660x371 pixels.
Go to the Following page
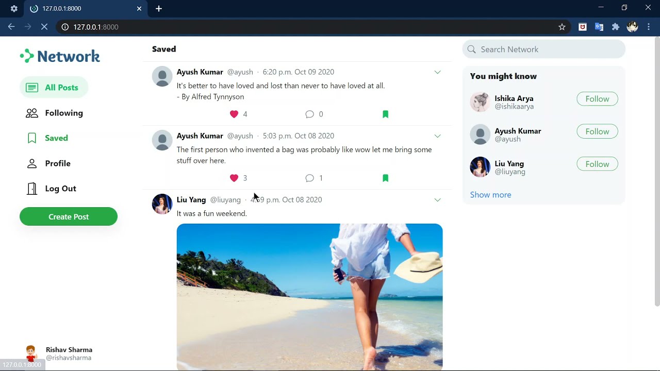64,113
